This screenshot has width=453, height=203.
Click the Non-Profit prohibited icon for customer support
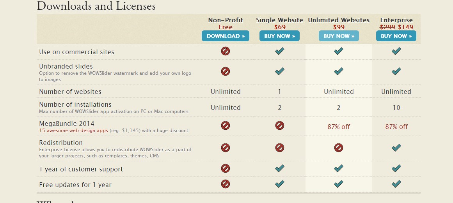click(226, 168)
